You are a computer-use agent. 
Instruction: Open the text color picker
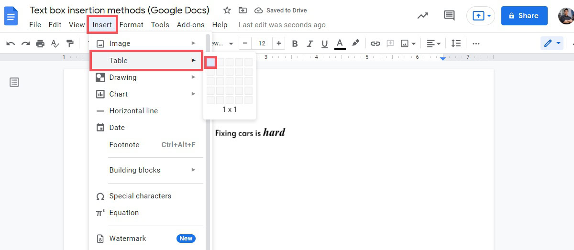340,43
